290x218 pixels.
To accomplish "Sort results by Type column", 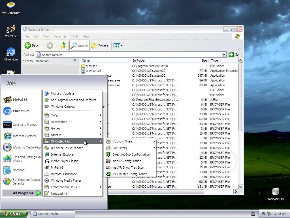I will point(223,60).
